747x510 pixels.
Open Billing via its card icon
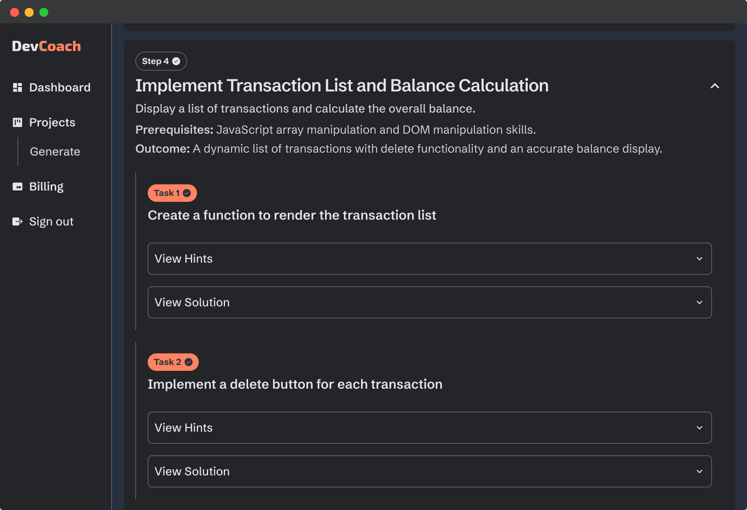(18, 186)
